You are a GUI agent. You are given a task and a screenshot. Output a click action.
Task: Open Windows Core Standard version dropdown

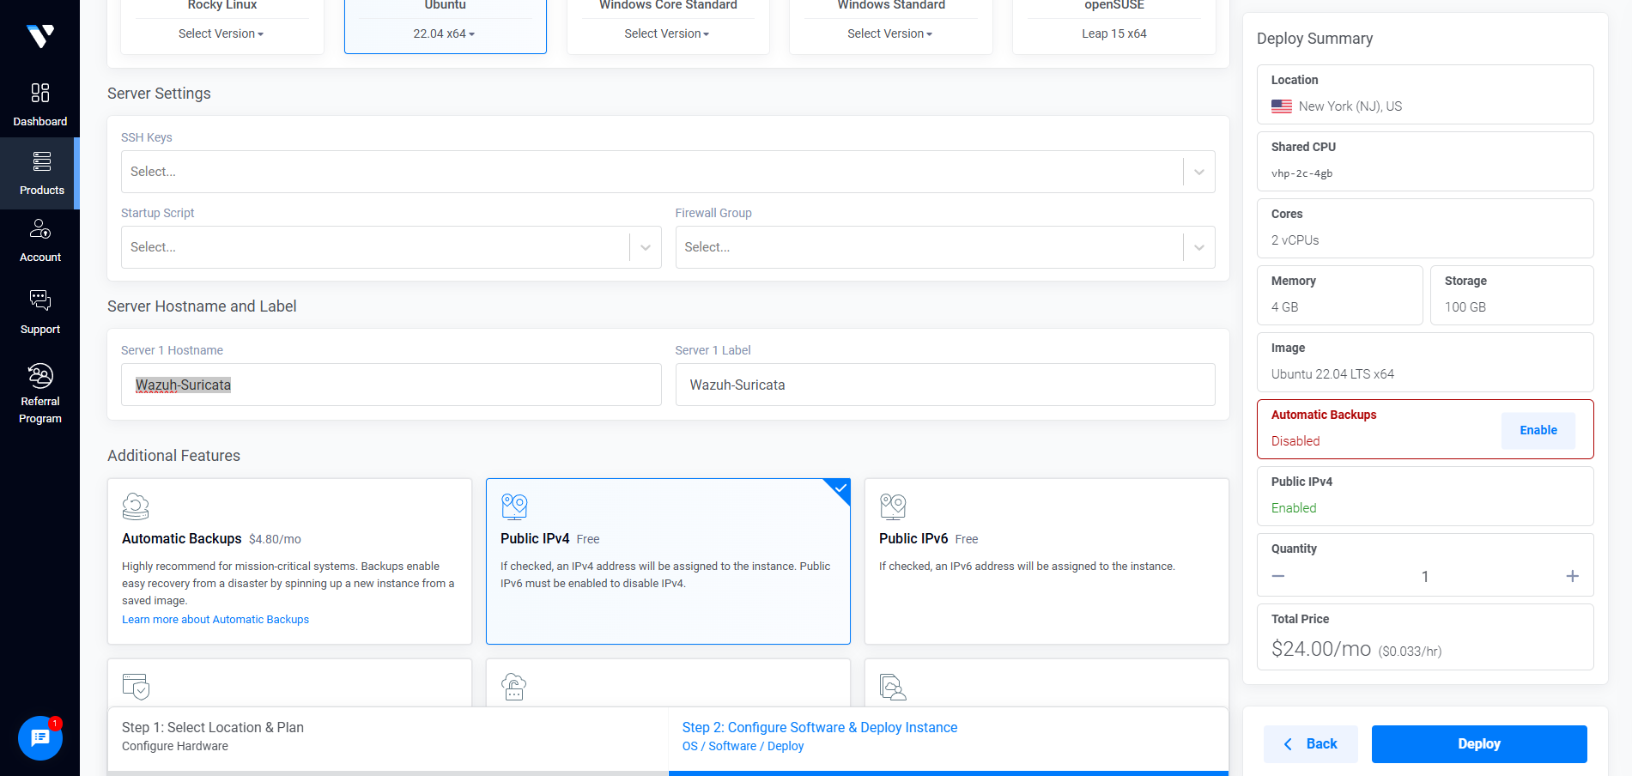(x=667, y=33)
